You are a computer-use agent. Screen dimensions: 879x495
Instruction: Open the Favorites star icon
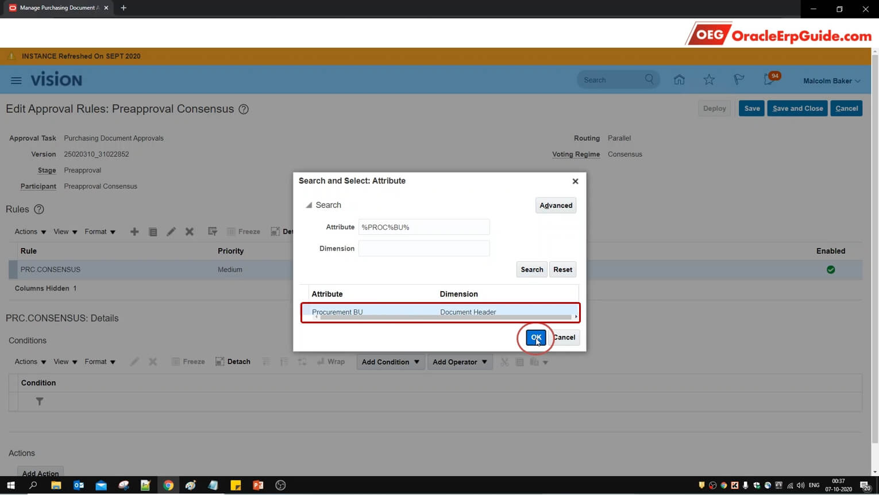click(x=709, y=80)
